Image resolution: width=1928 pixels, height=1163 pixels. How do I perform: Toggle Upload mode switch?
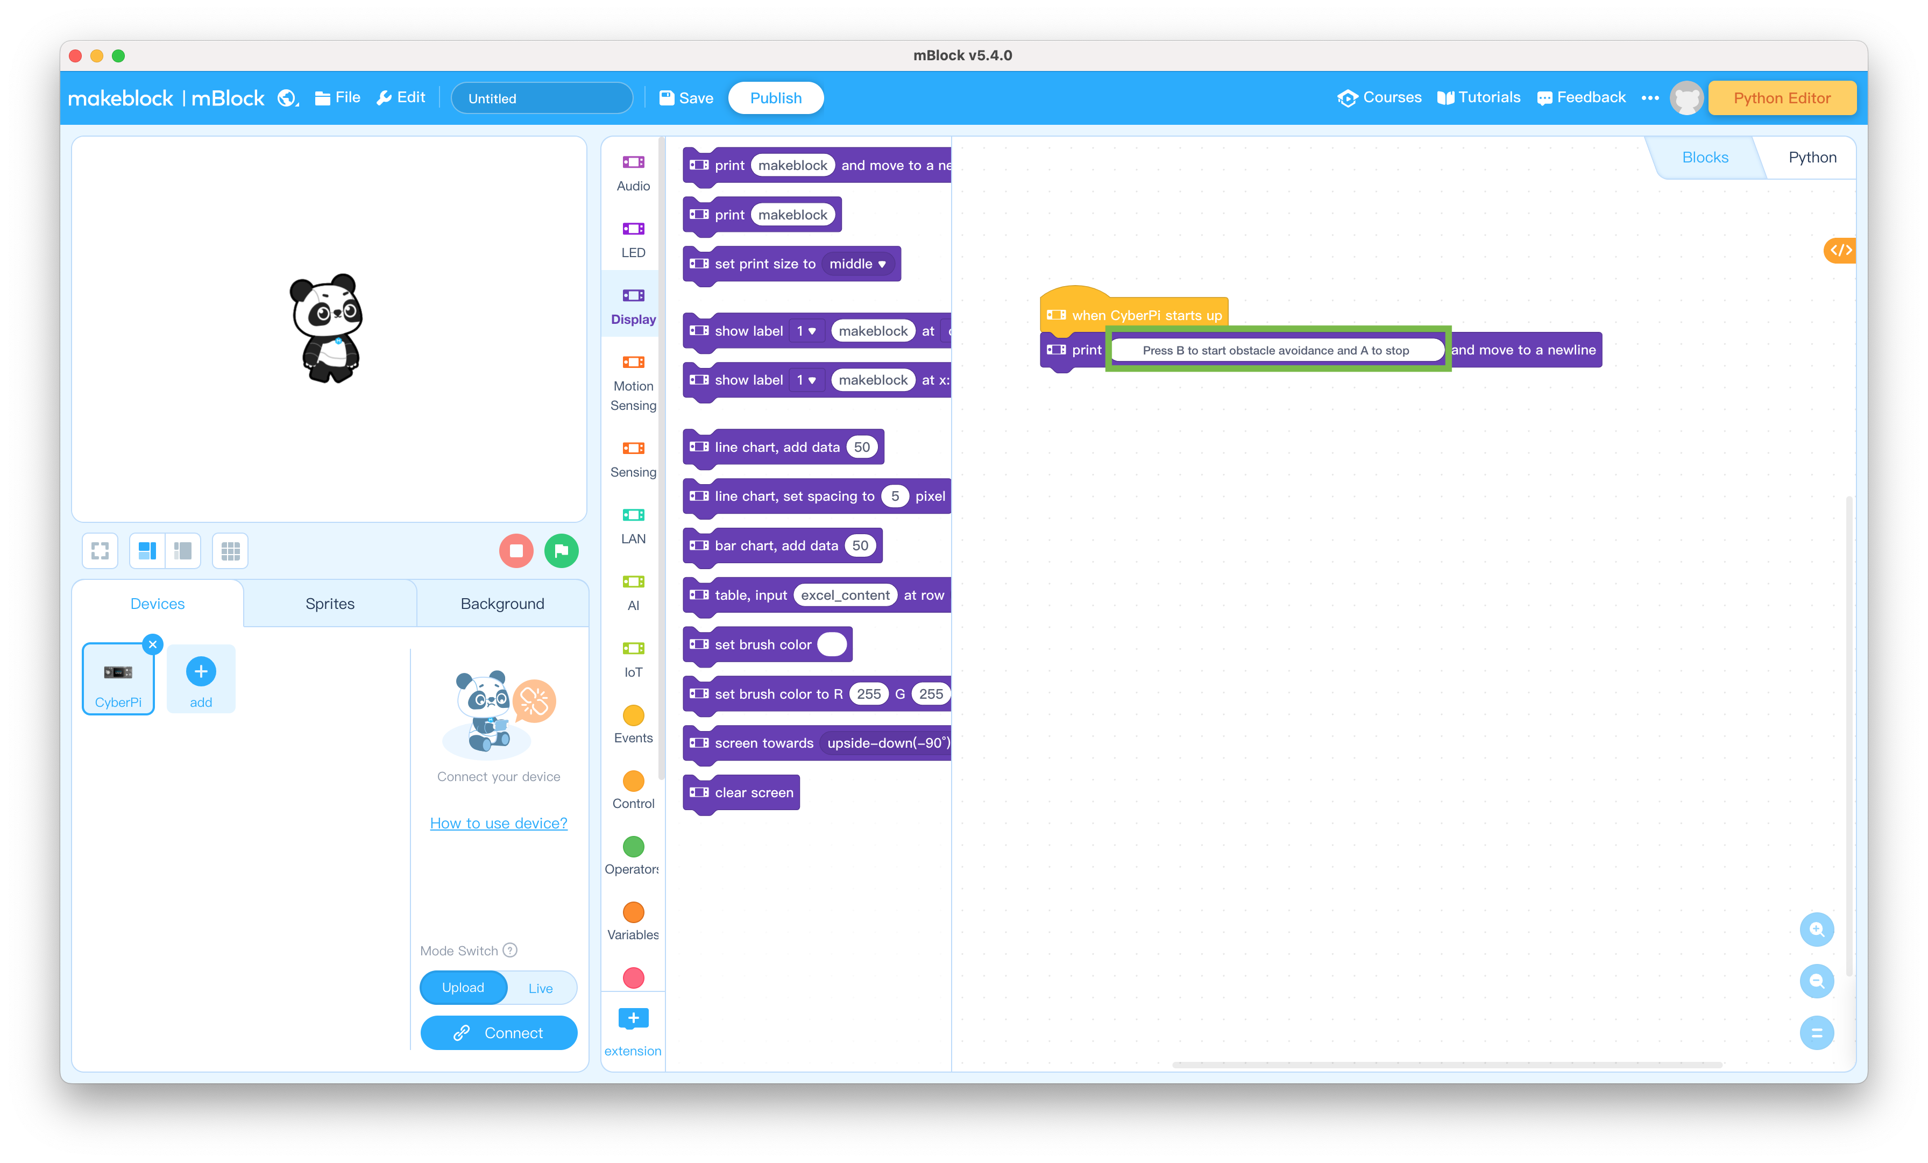click(462, 988)
